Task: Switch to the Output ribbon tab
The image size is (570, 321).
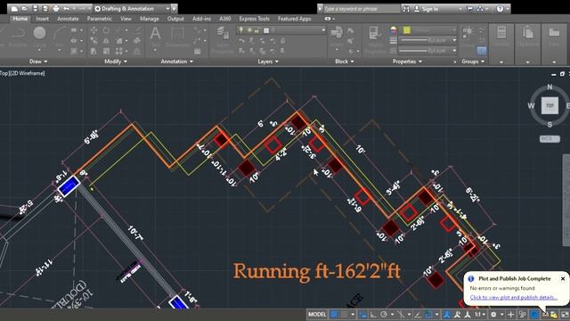Action: (x=175, y=19)
